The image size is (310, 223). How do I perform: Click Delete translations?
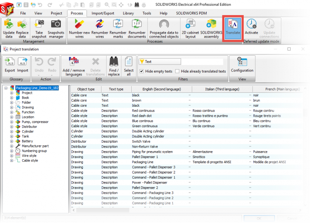point(95,66)
